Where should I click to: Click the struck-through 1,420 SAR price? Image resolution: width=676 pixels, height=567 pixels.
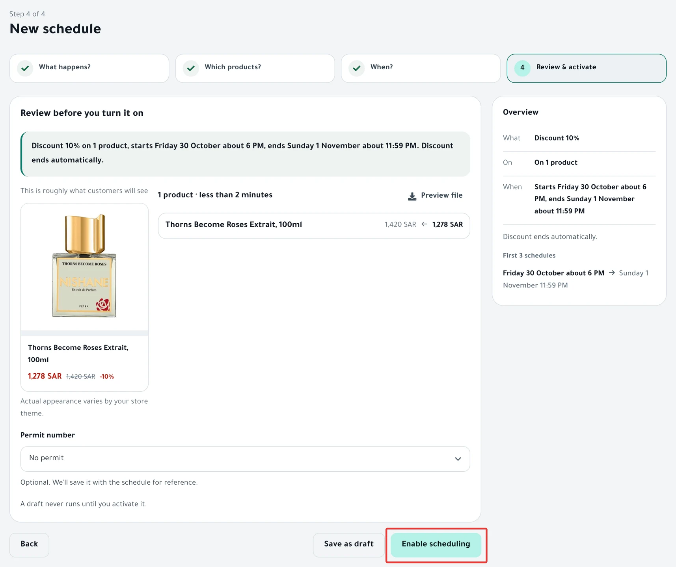81,377
